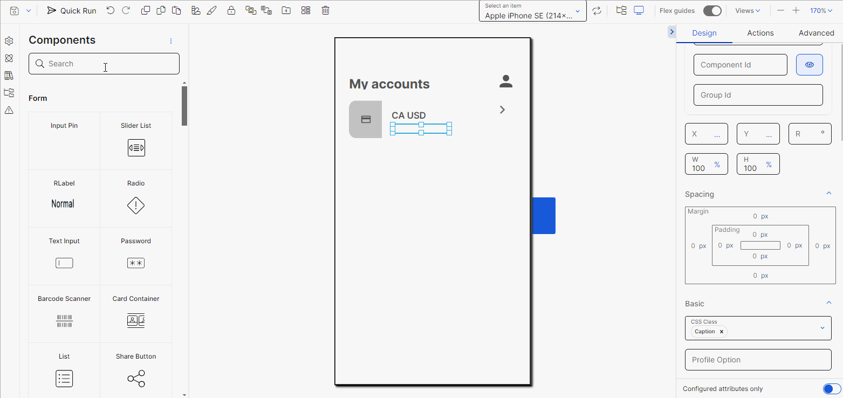
Task: Save the project with the save icon
Action: click(14, 10)
